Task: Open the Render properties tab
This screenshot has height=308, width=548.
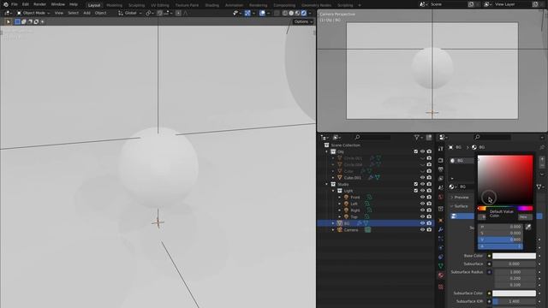Action: (441, 160)
